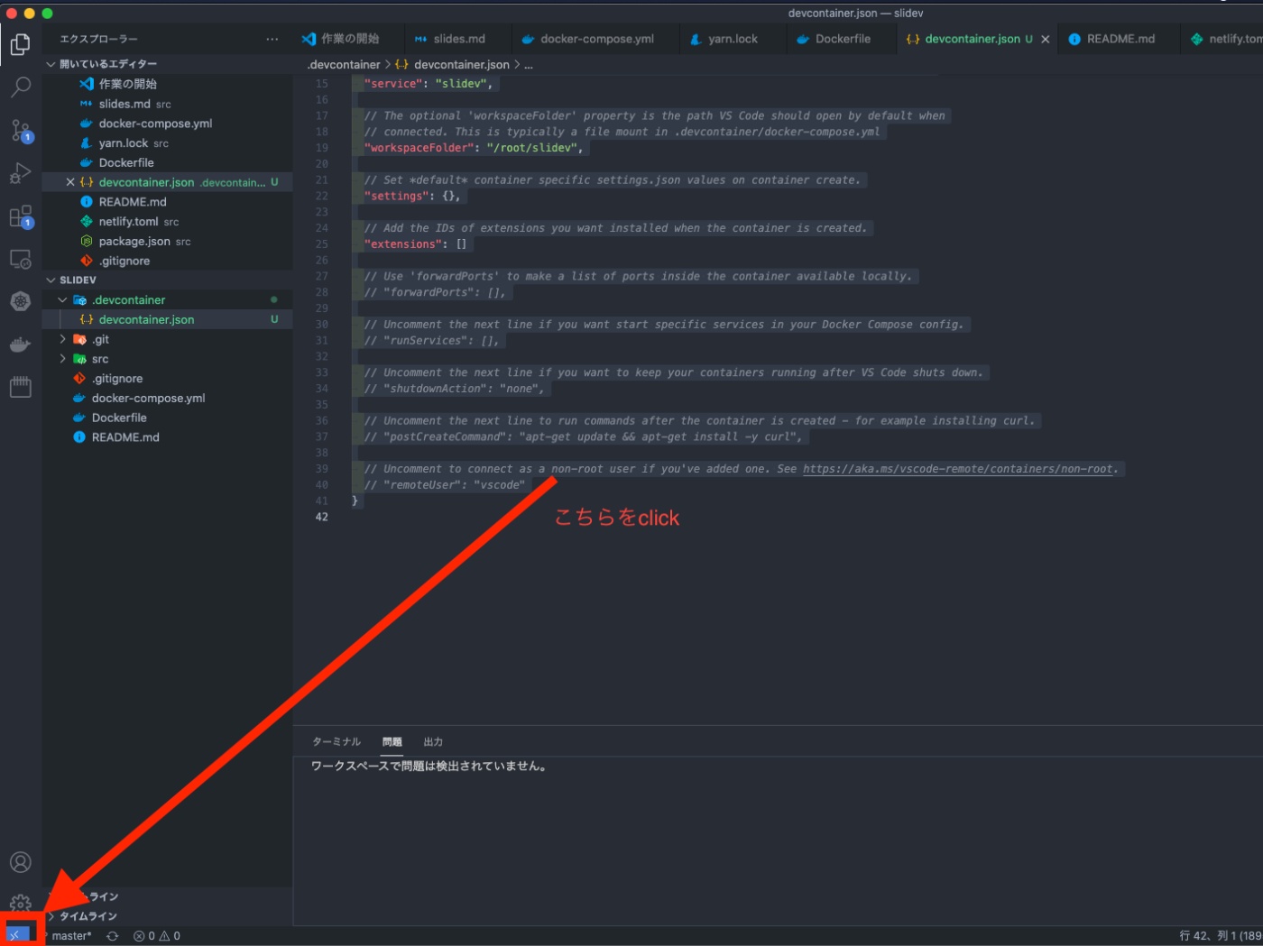Open the Accounts menu in the activity bar
The width and height of the screenshot is (1263, 946).
pos(20,862)
